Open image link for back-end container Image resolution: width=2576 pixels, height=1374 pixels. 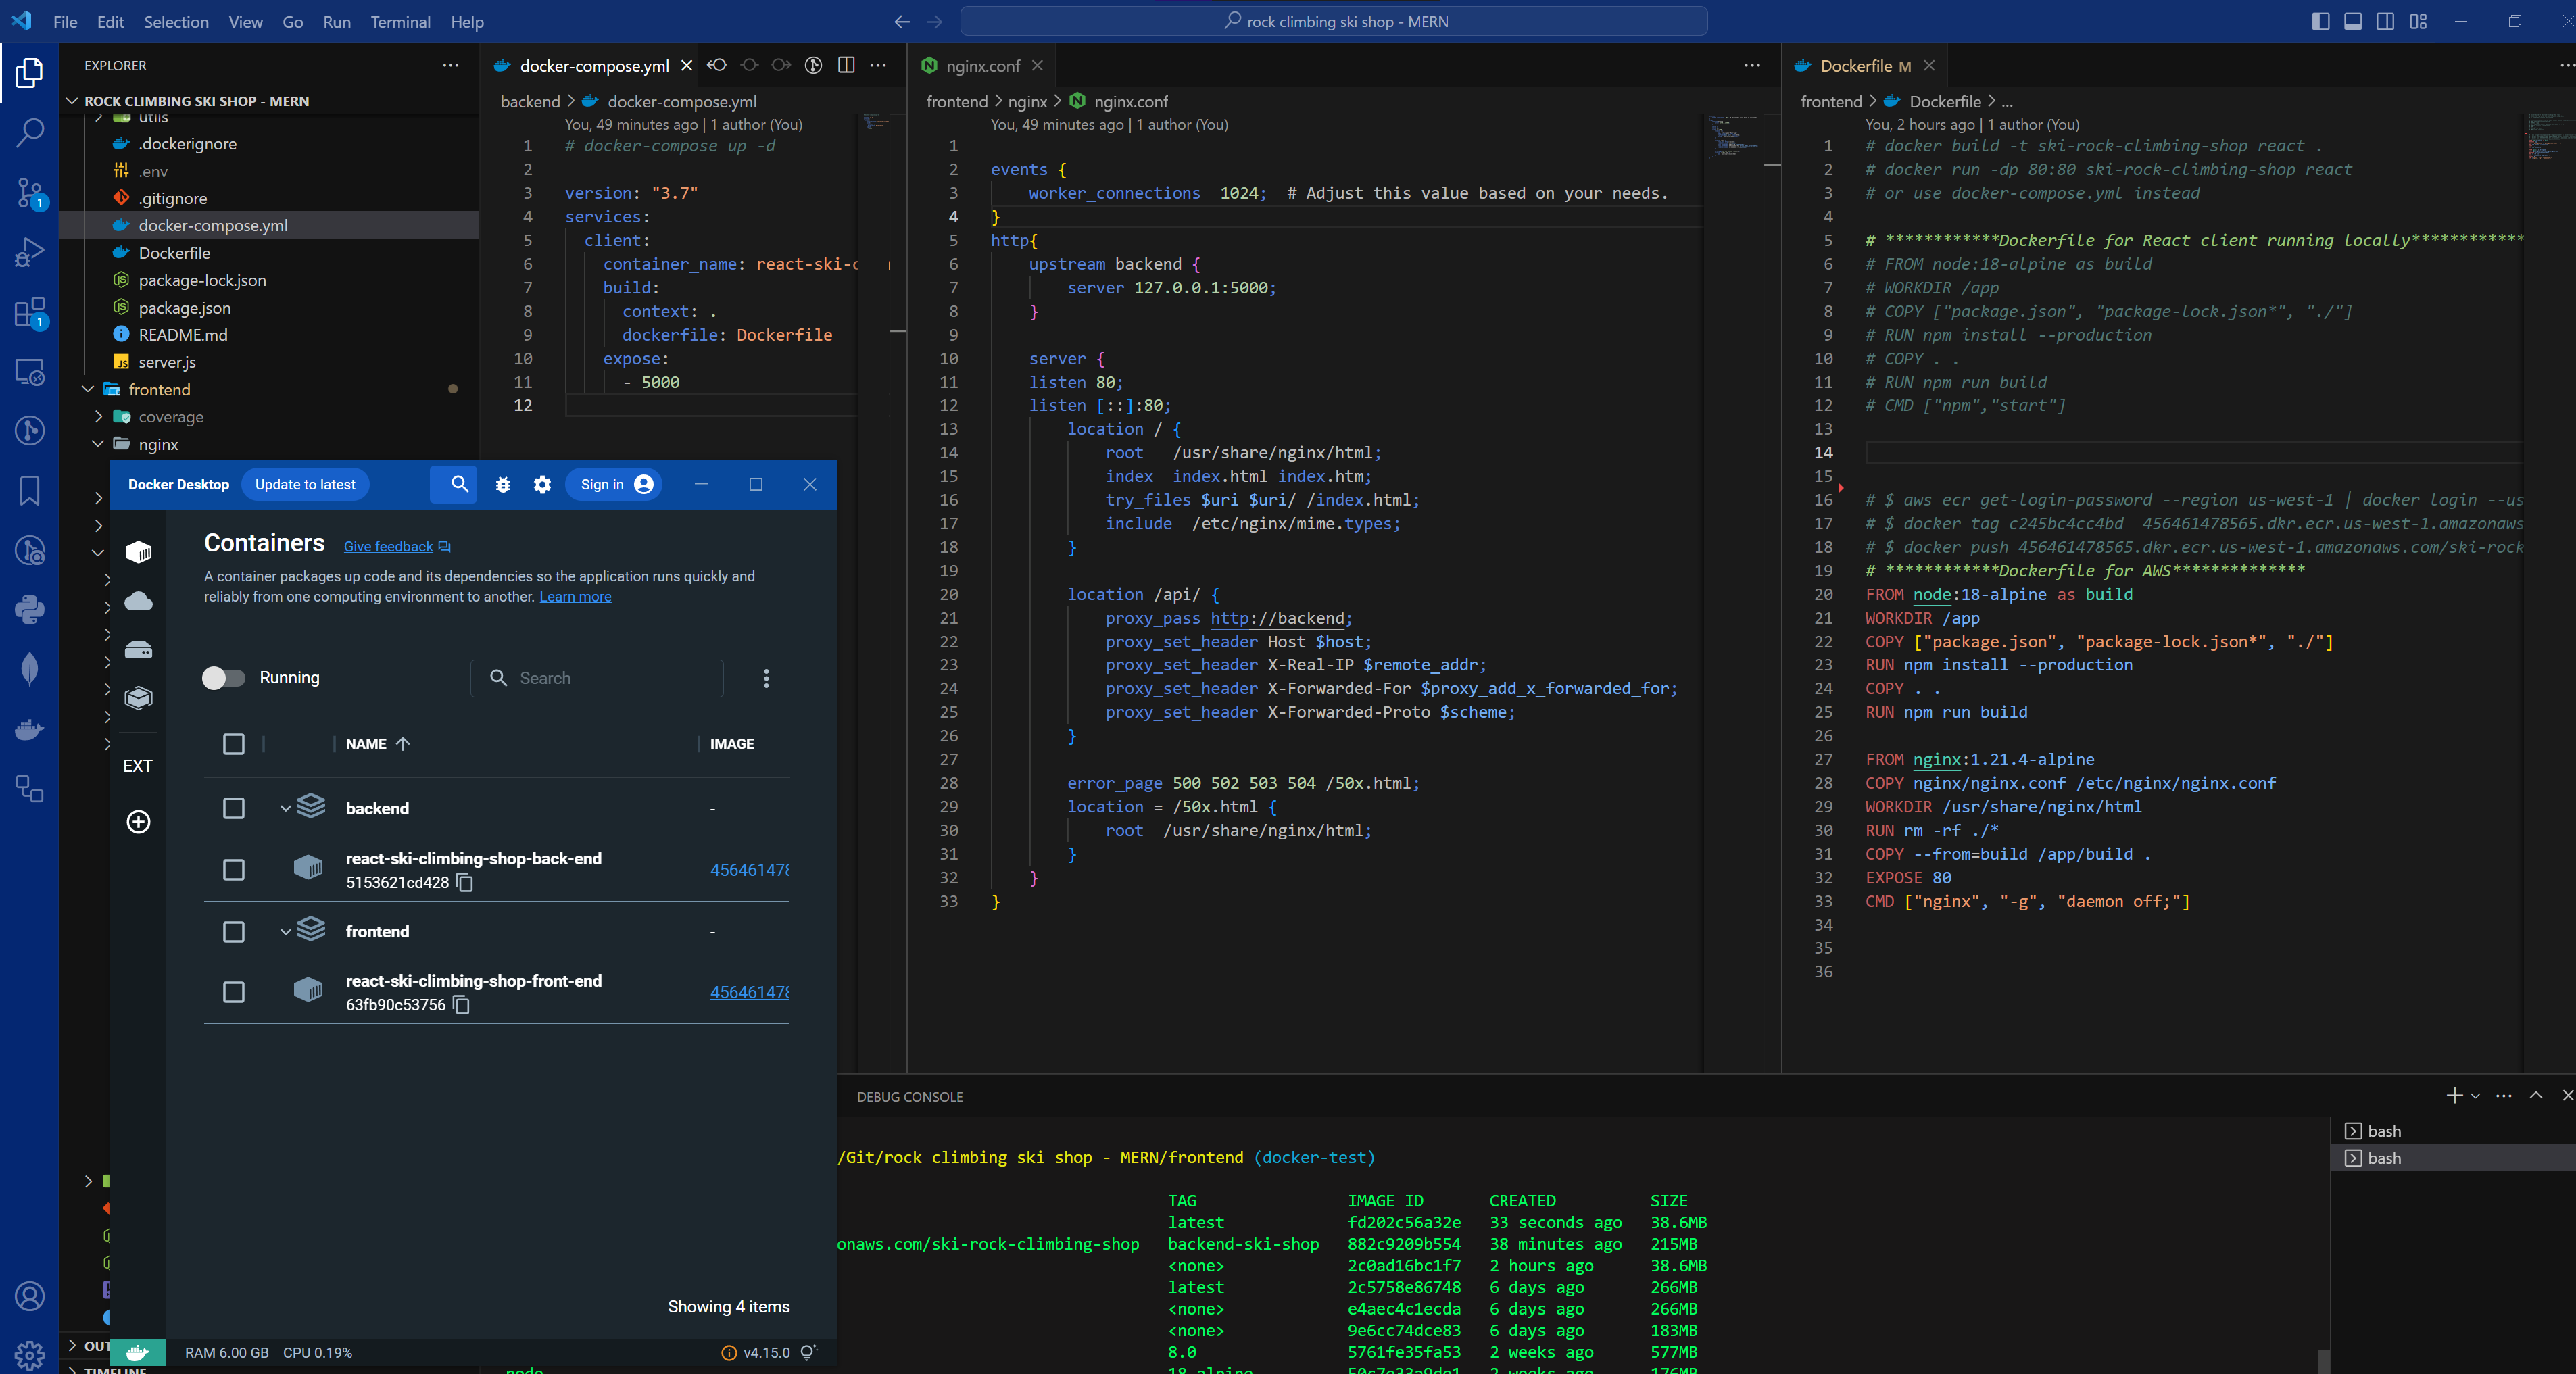pyautogui.click(x=749, y=870)
